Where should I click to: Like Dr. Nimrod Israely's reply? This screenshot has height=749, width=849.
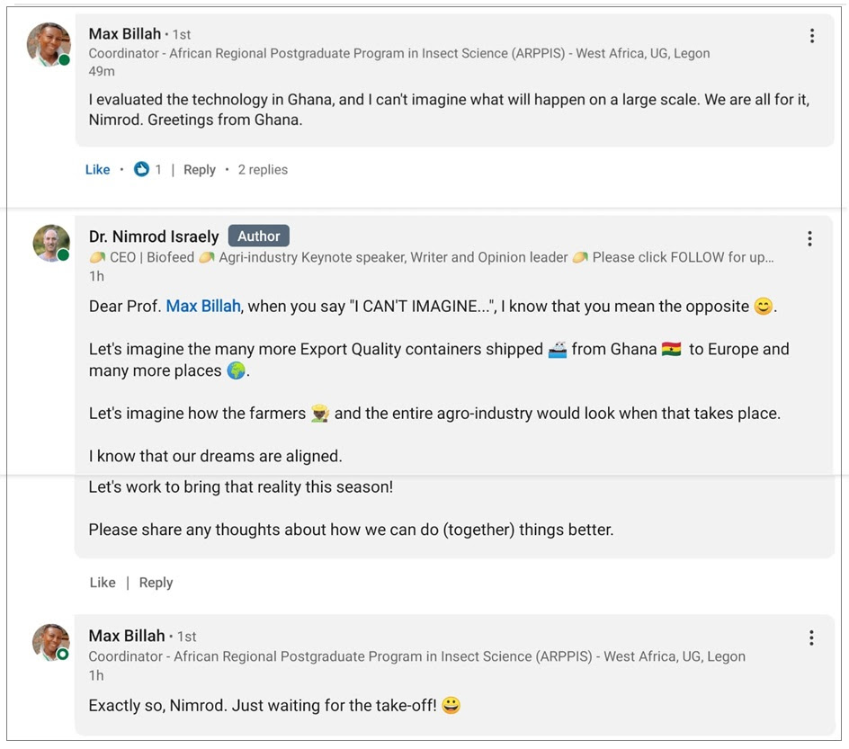point(103,583)
